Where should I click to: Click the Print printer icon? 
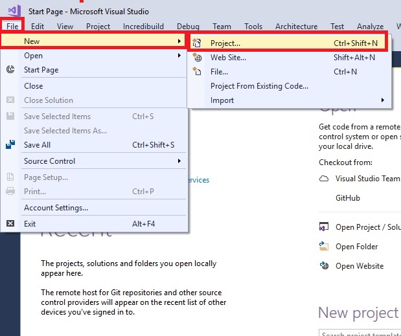[10, 191]
